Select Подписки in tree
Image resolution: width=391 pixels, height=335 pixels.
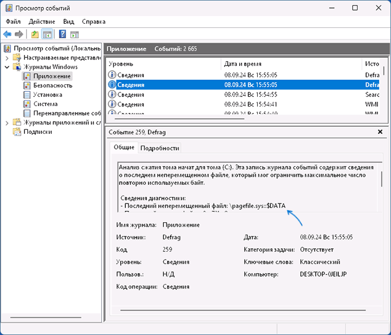pyautogui.click(x=37, y=132)
